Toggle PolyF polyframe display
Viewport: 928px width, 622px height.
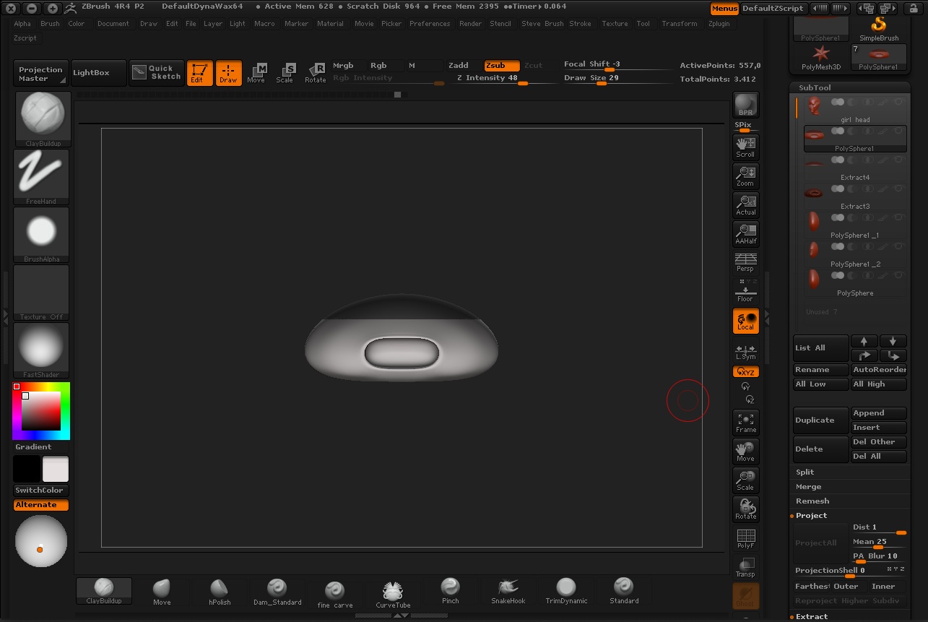pos(745,538)
